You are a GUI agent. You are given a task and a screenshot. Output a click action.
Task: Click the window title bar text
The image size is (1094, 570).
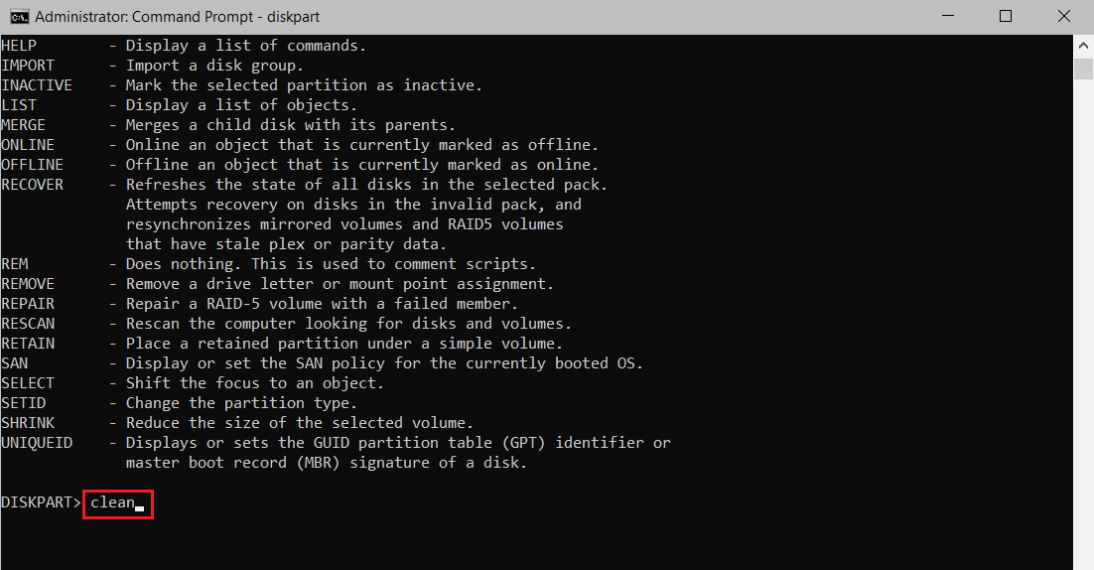point(177,17)
